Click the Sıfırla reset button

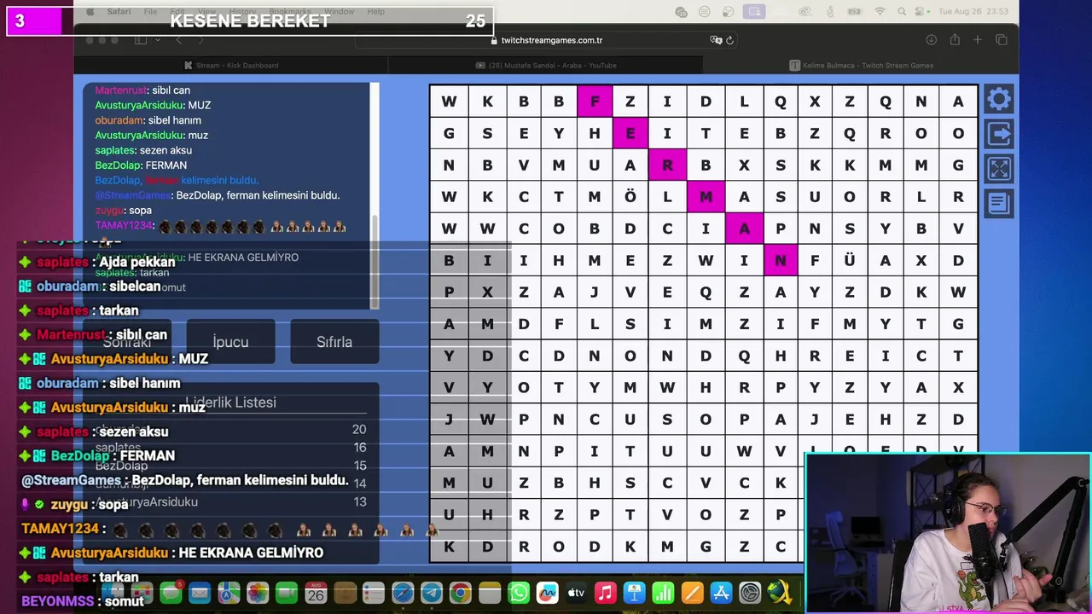point(334,342)
